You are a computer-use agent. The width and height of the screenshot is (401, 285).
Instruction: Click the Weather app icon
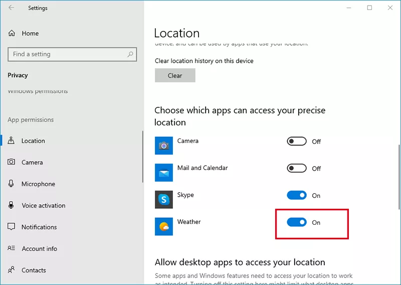[164, 226]
